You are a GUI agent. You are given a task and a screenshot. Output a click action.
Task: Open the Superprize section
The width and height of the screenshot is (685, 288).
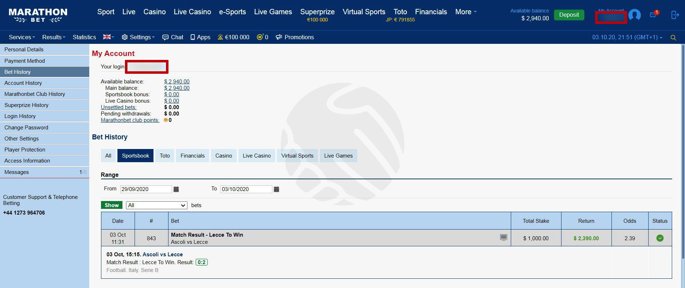(x=317, y=15)
